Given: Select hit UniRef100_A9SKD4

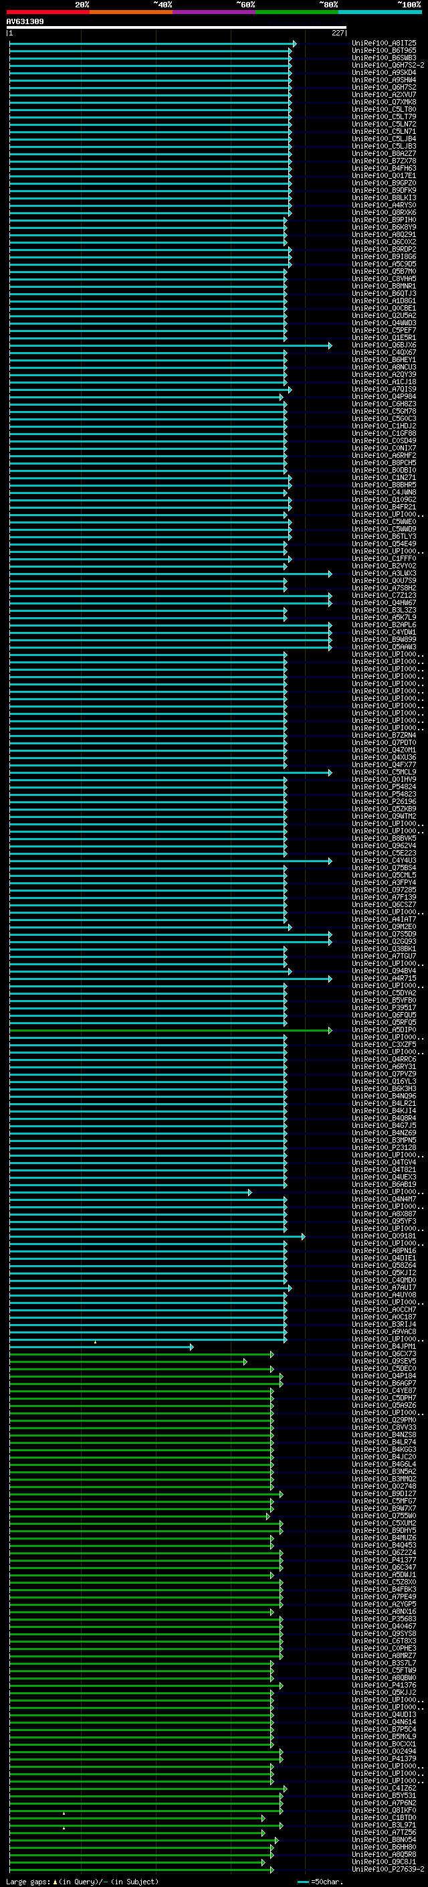Looking at the screenshot, I should 384,72.
